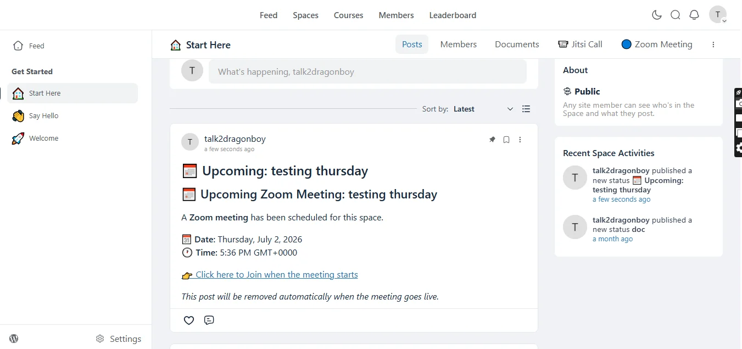Open search with the magnifier icon

click(x=676, y=15)
